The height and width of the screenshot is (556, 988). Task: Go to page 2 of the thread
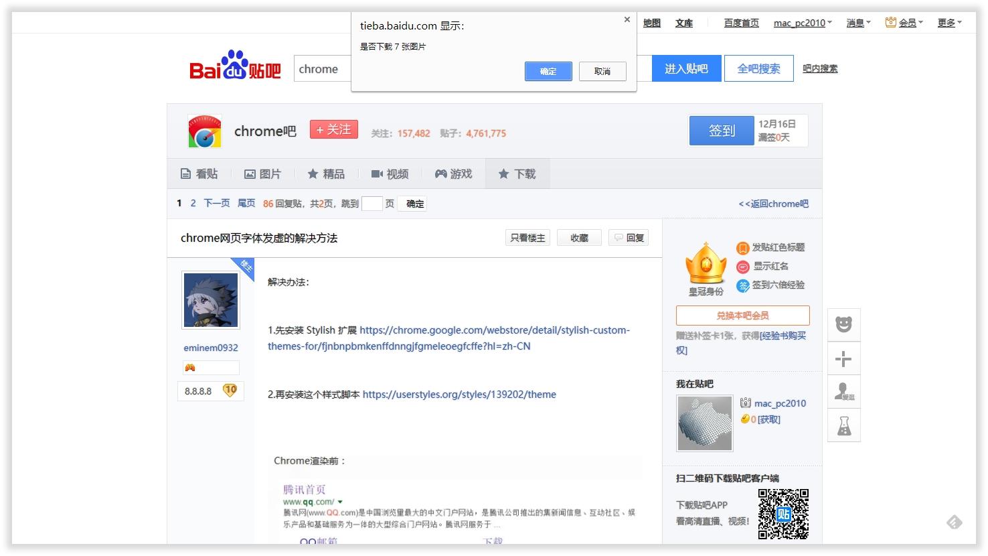pyautogui.click(x=193, y=203)
